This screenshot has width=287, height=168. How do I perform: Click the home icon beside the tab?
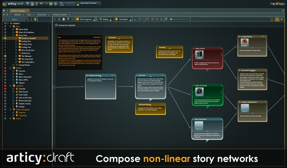tap(4, 11)
